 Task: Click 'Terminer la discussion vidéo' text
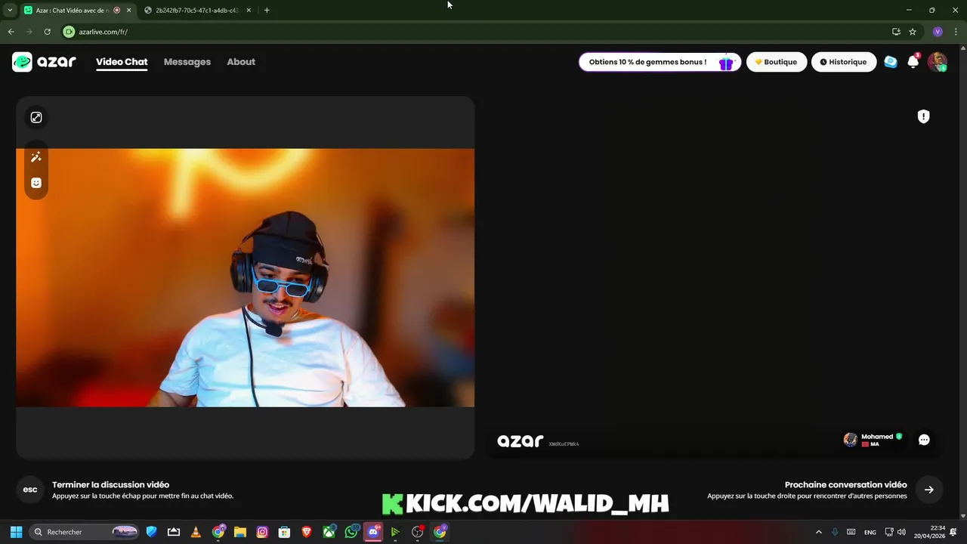(x=110, y=485)
